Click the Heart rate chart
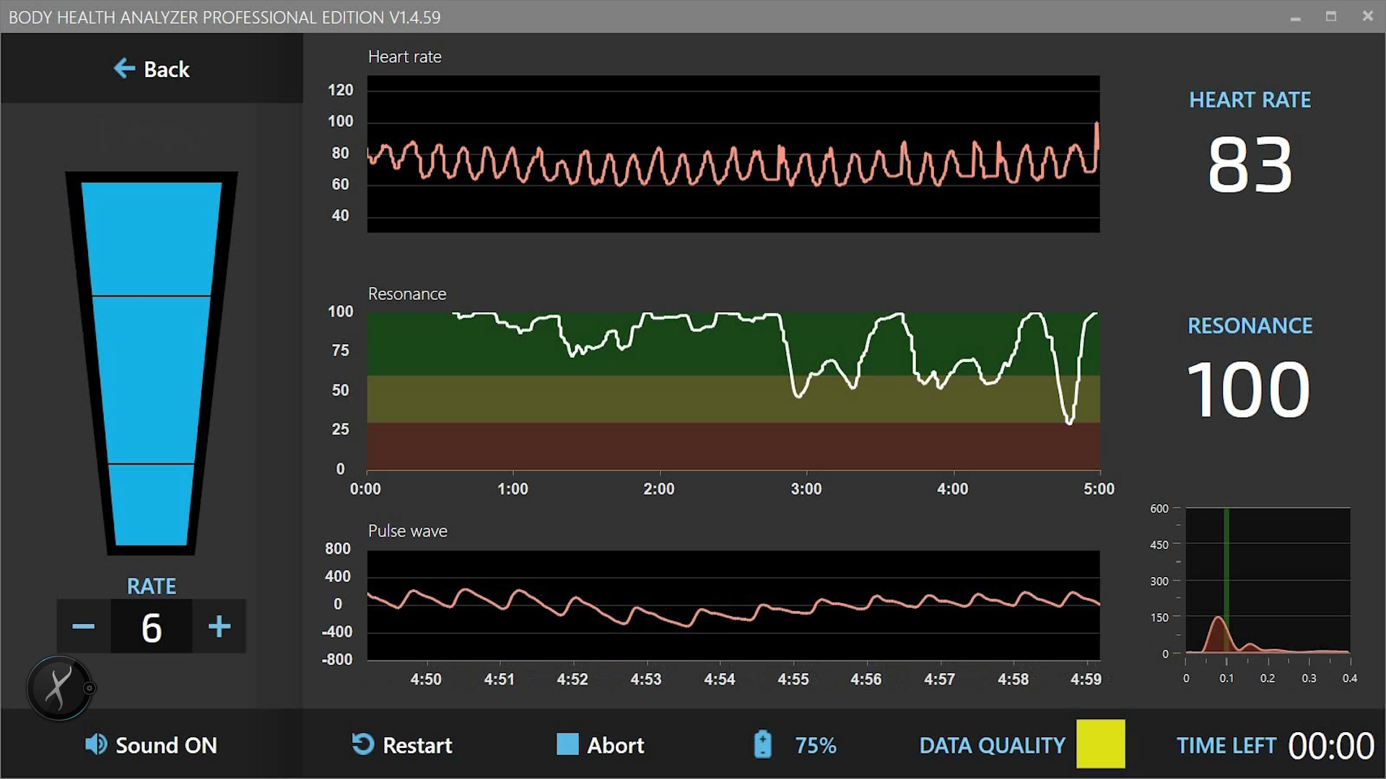Viewport: 1386px width, 779px height. coord(733,154)
